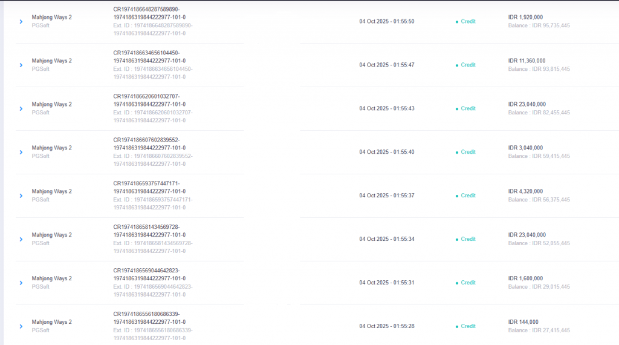Click the balance IDR 27,415,445
This screenshot has height=345, width=619.
(539, 330)
